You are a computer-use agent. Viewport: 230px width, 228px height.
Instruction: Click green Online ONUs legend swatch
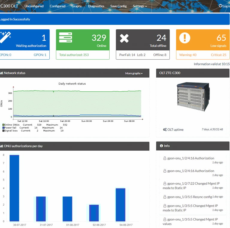pos(3,125)
